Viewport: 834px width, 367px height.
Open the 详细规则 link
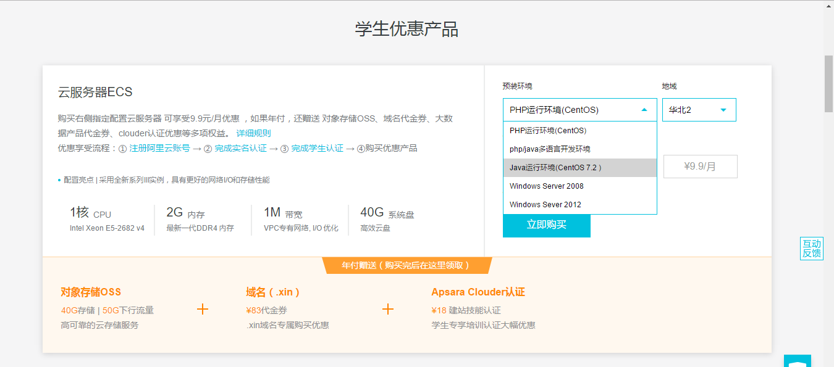click(x=253, y=133)
